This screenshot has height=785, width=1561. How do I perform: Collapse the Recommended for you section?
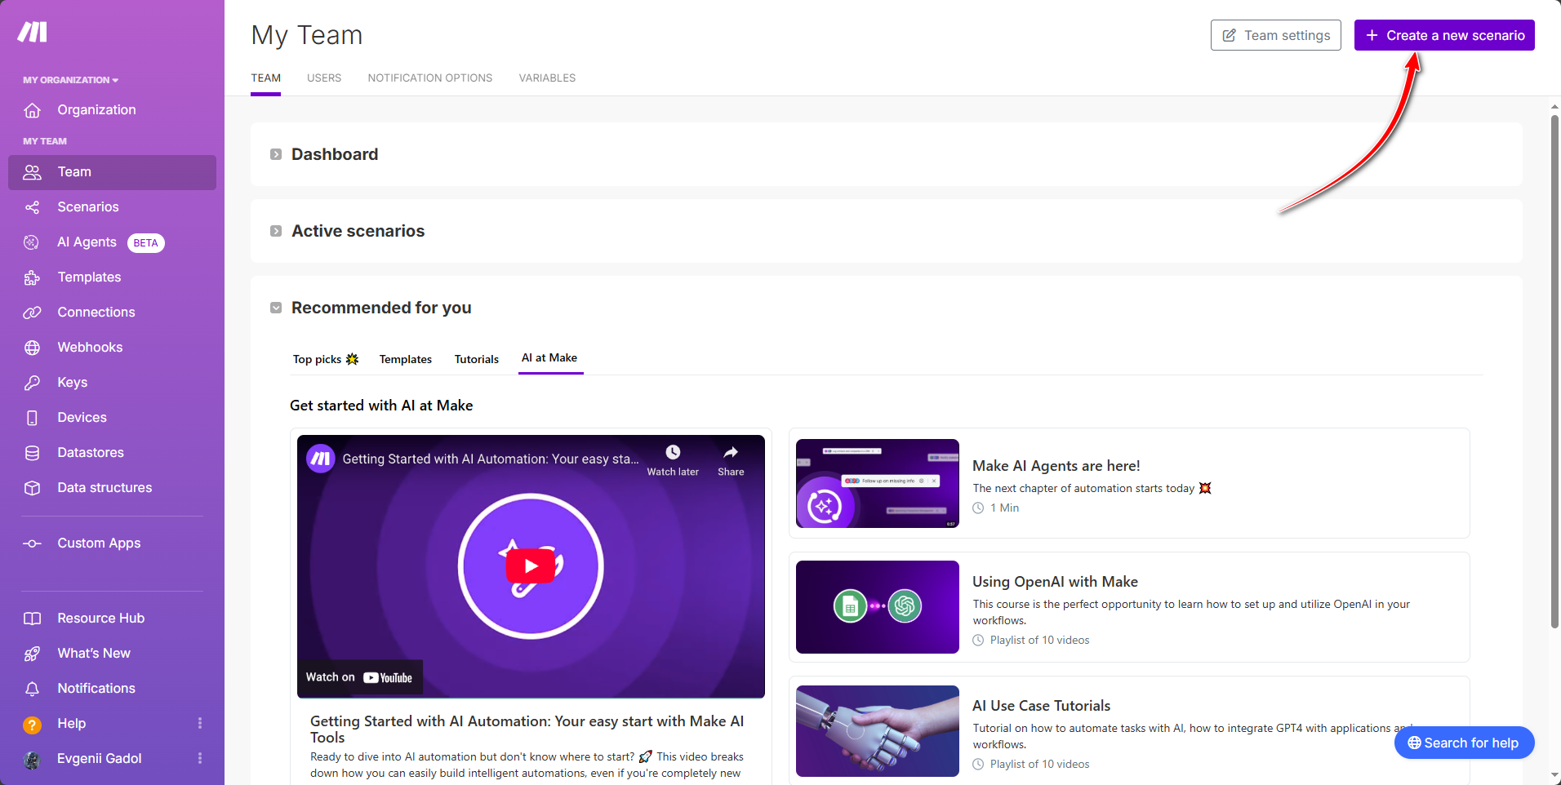(x=276, y=308)
